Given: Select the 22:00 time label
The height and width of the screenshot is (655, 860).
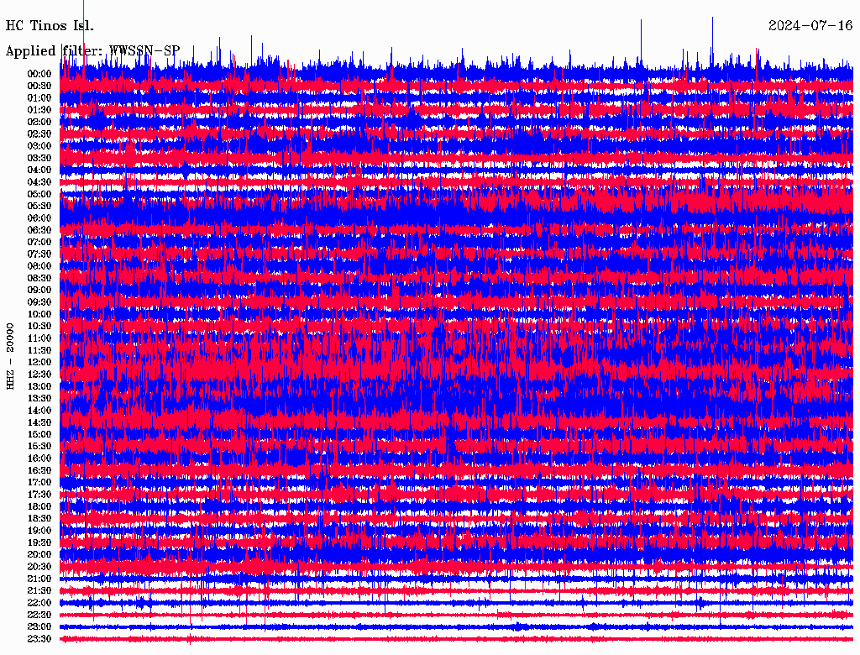Looking at the screenshot, I should pyautogui.click(x=39, y=603).
